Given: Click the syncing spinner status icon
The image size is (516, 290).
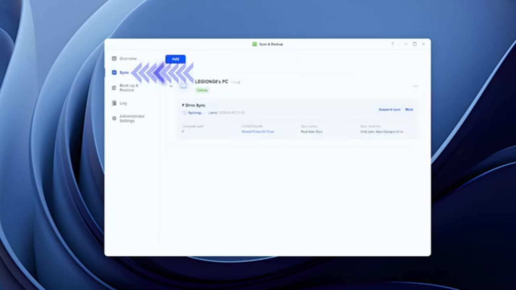Looking at the screenshot, I should click(184, 113).
